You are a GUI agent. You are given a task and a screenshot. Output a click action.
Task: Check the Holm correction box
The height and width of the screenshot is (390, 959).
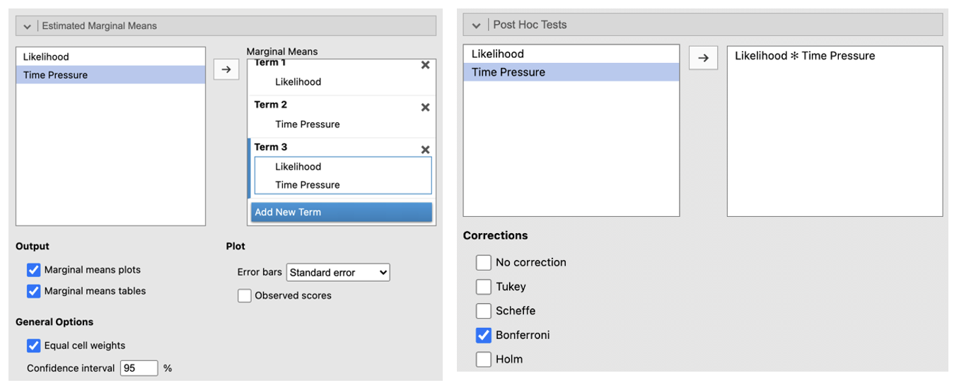coord(484,359)
